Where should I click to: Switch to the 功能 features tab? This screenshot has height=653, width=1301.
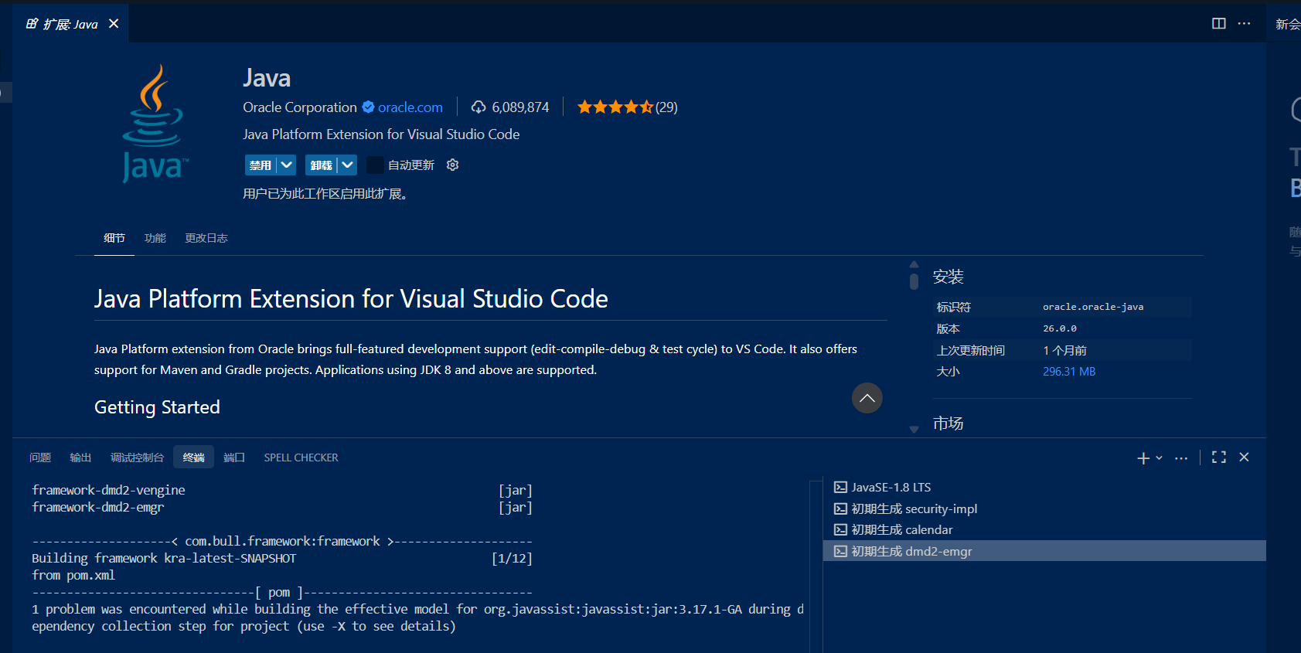[x=155, y=238]
